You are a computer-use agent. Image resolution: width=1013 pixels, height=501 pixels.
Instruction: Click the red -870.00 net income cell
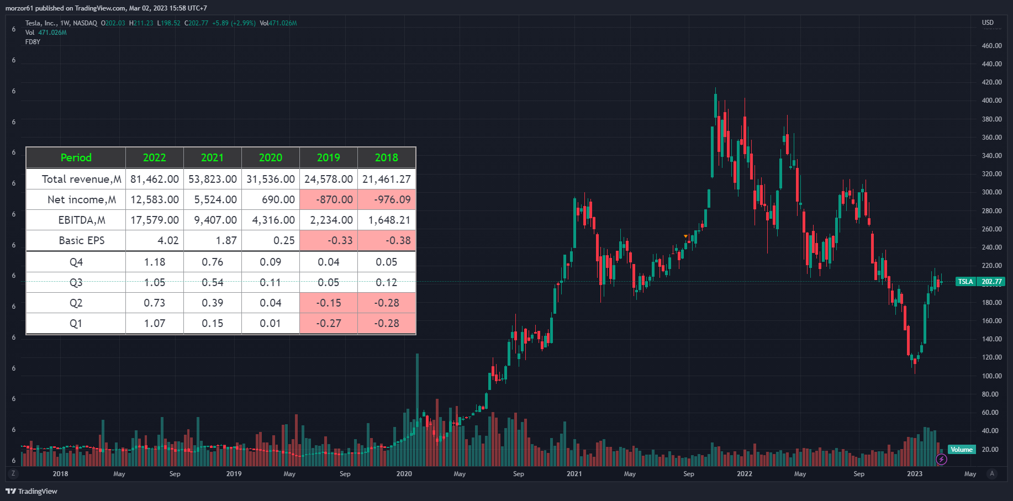(x=329, y=199)
